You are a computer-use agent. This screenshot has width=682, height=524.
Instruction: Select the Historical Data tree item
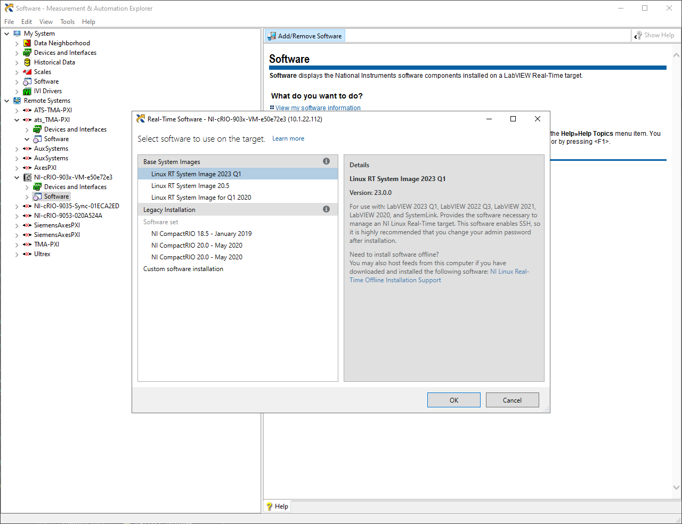point(54,62)
